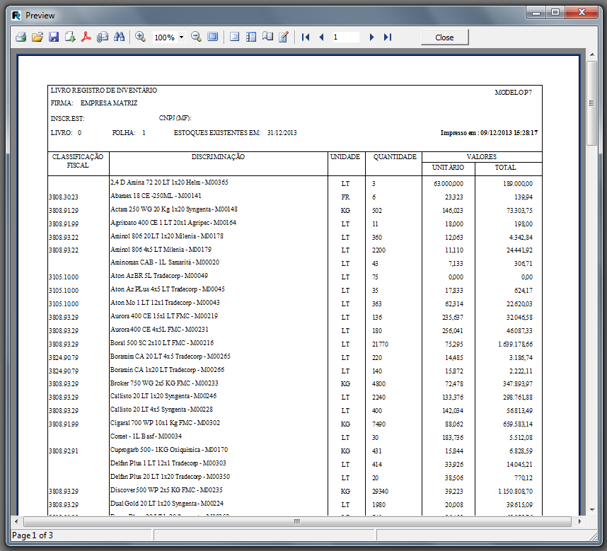The width and height of the screenshot is (607, 551).
Task: Click the 'Comet - 1L Basf' product name
Action: point(146,436)
